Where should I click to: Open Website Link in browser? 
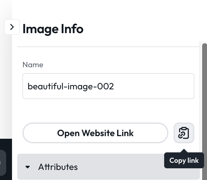95,133
